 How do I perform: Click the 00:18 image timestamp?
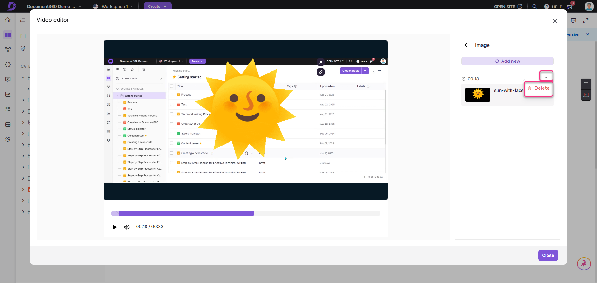[x=473, y=79]
